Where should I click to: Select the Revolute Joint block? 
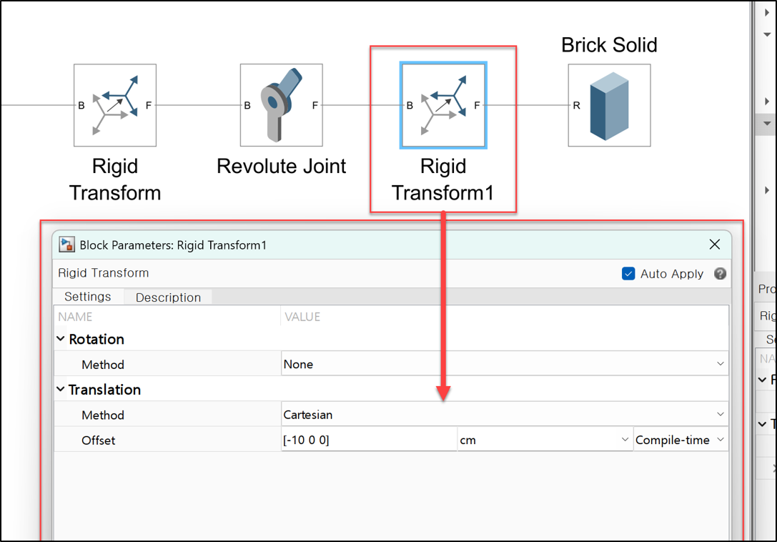pos(281,106)
